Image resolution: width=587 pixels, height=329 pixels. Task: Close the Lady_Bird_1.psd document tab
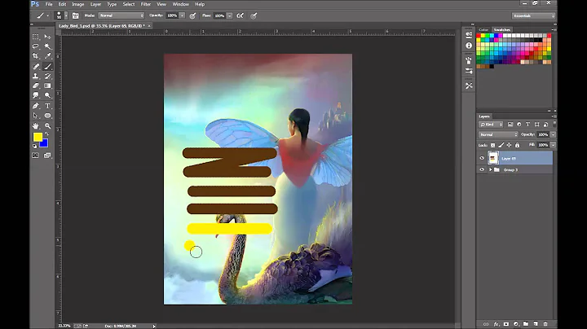149,26
